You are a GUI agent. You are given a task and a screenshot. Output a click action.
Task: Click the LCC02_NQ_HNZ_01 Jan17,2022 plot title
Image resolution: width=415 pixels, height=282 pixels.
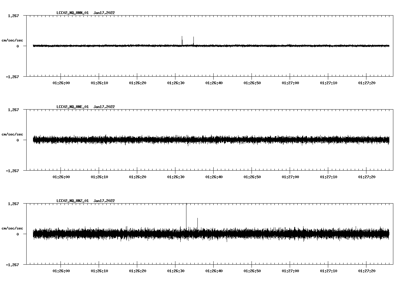(x=86, y=201)
